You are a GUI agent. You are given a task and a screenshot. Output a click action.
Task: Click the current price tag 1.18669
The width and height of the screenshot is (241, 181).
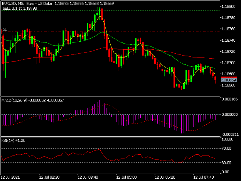pyautogui.click(x=229, y=80)
